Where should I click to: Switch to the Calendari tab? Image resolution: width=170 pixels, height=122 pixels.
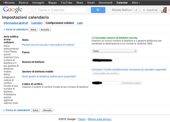tap(37, 23)
